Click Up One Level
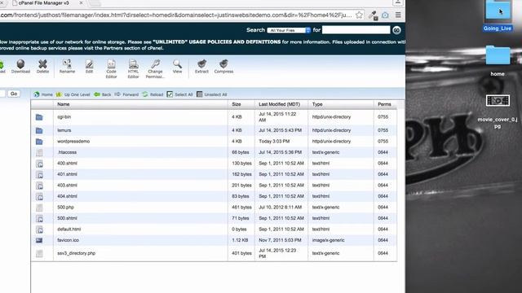522x293 pixels. pyautogui.click(x=73, y=94)
